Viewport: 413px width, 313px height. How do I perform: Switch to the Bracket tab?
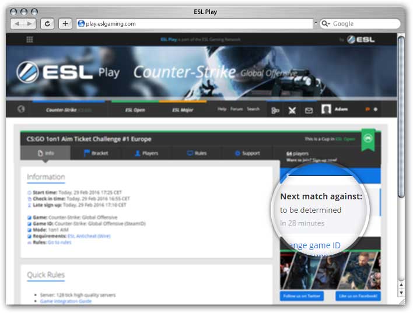click(96, 153)
